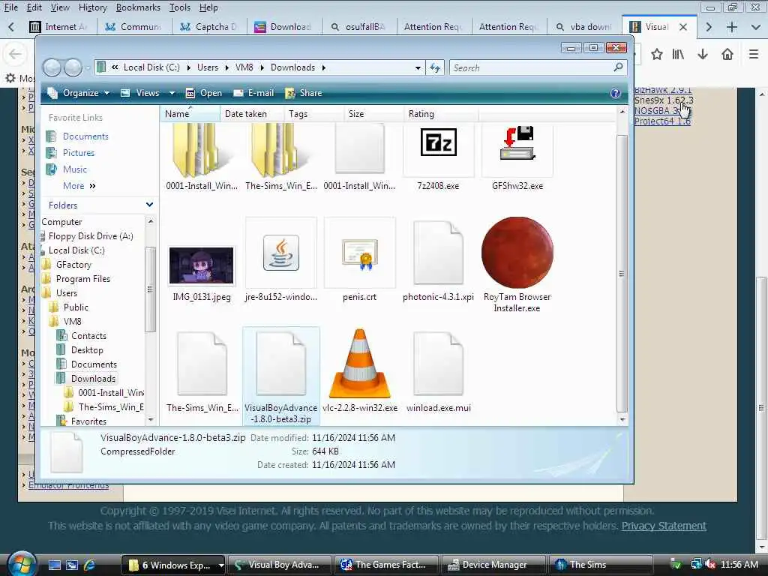This screenshot has height=576, width=768.
Task: Collapse the Folders pane chevron
Action: pyautogui.click(x=149, y=205)
